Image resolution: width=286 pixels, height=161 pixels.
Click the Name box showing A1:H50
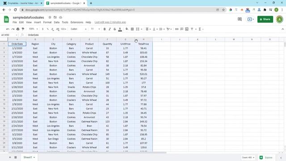pyautogui.click(x=9, y=35)
